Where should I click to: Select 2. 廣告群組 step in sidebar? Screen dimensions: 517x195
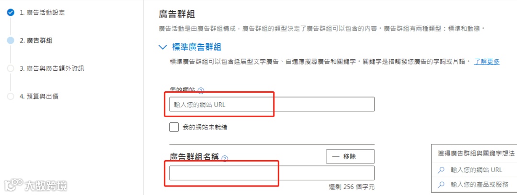pos(35,41)
